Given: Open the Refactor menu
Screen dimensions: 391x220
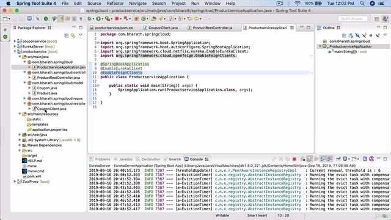Looking at the screenshot, I should click(x=115, y=4).
